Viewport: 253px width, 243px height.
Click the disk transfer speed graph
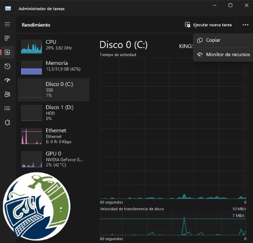pos(173,224)
